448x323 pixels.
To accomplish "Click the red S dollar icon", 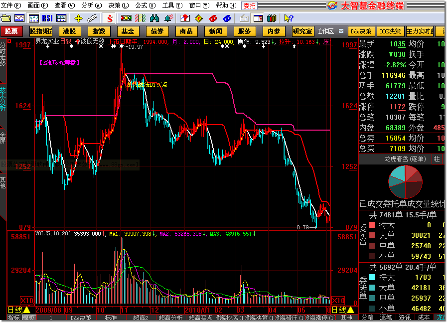I will pos(110,18).
